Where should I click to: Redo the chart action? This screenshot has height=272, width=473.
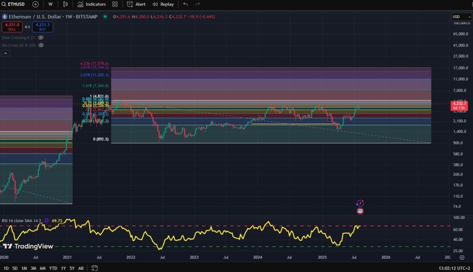coord(198,4)
